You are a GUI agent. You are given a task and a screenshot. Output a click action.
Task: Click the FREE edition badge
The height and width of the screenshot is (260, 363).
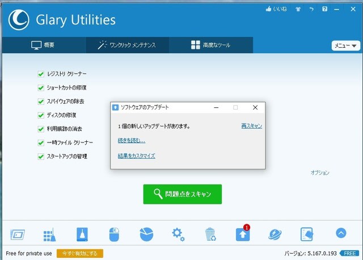click(x=349, y=253)
